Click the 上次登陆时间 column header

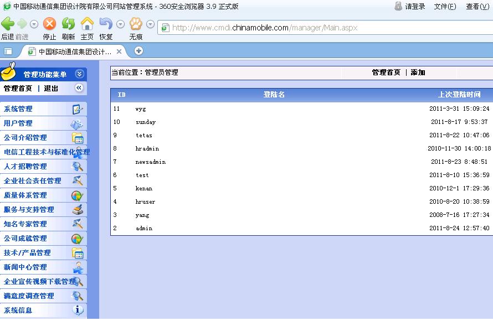click(459, 95)
